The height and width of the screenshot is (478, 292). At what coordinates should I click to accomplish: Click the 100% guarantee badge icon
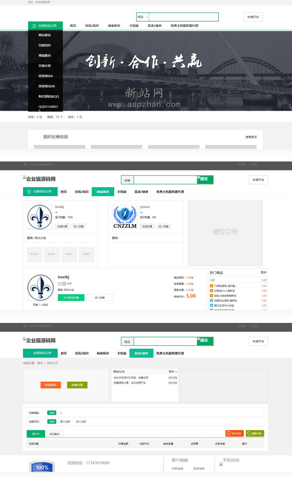(42, 466)
